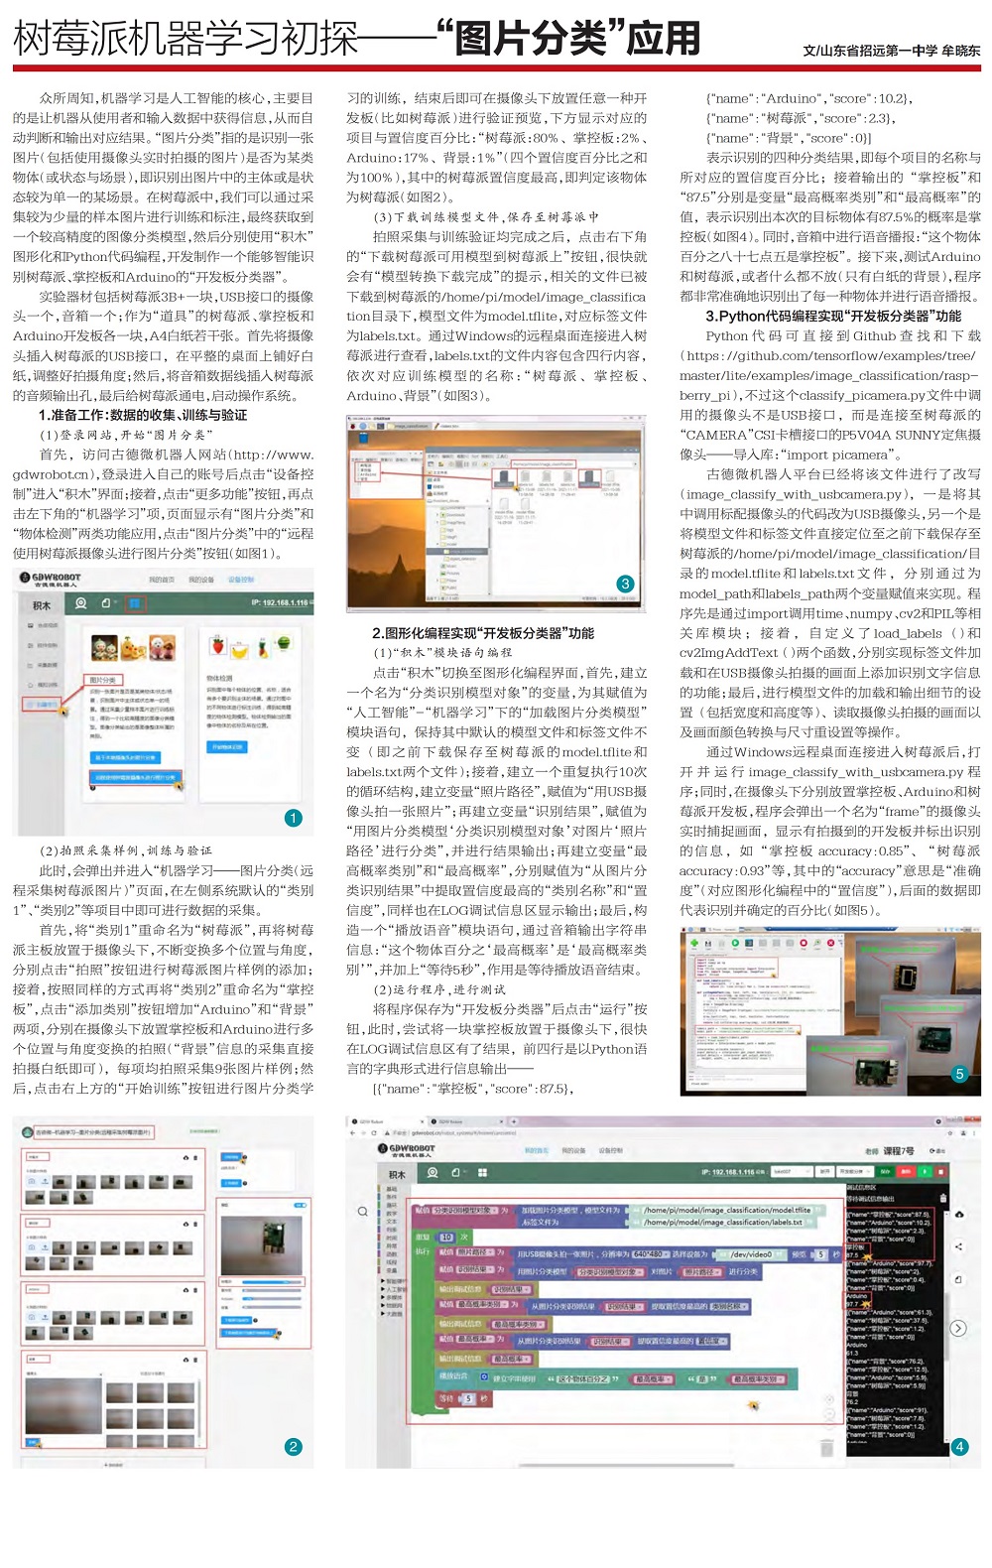Click blue object detection start button
Screen dimensions: 992x1568
(x=227, y=747)
